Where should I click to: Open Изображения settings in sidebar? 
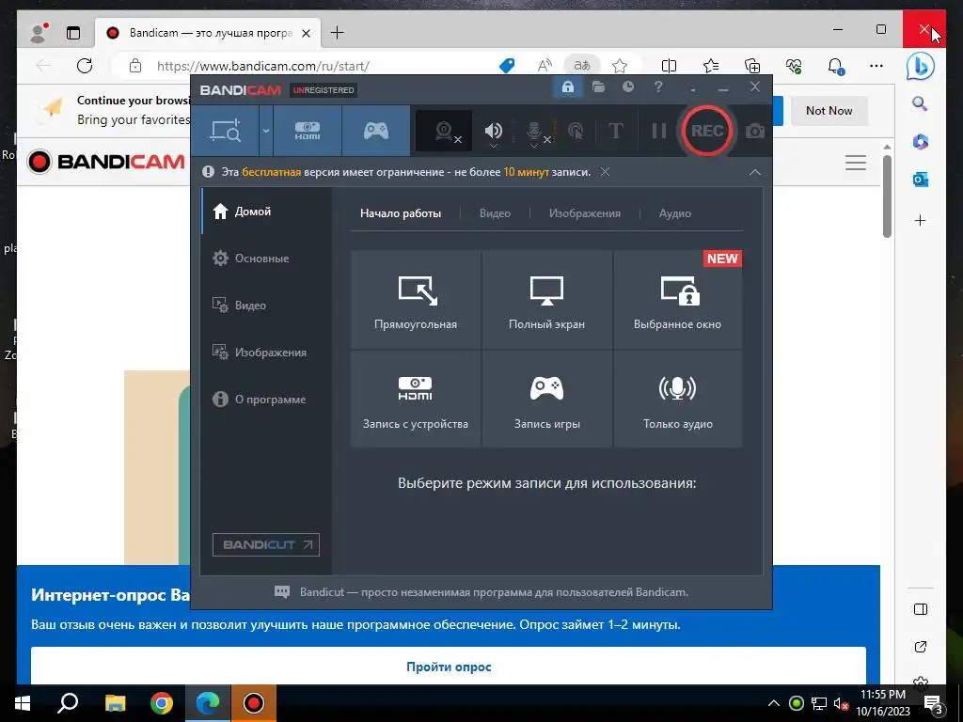point(266,353)
